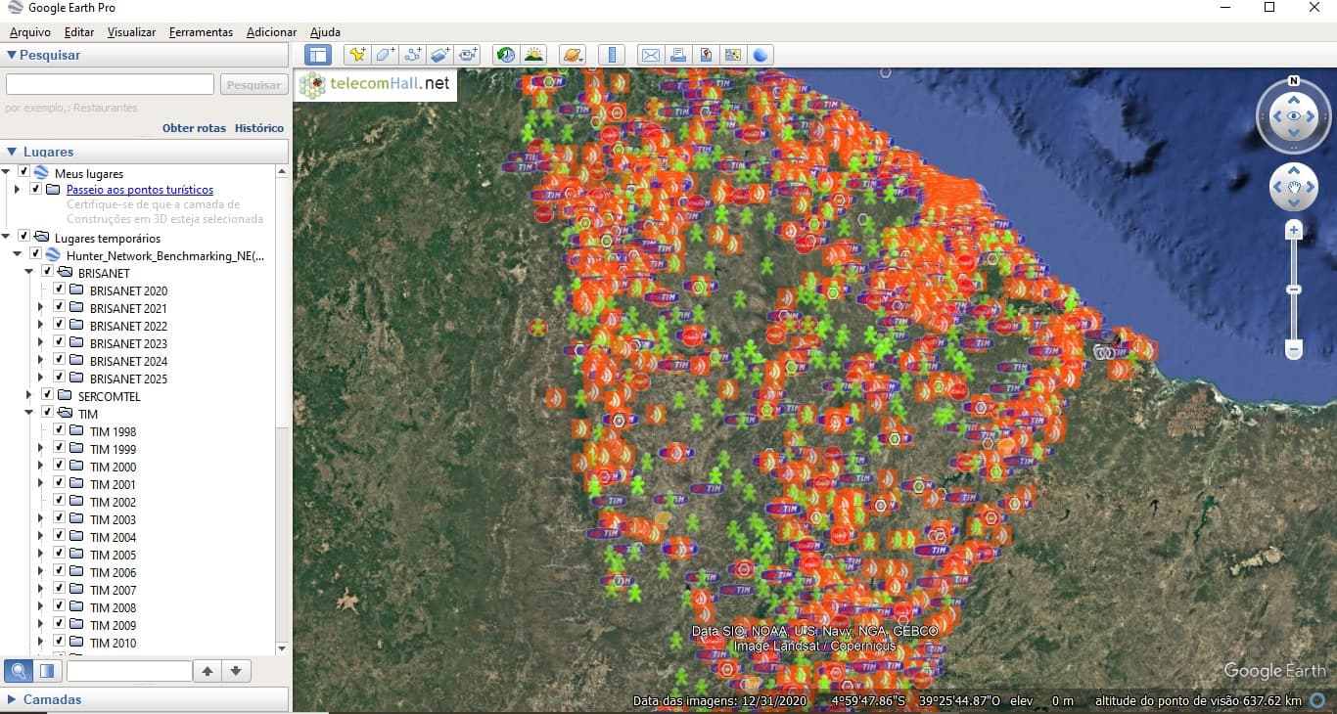The image size is (1337, 714).
Task: Open the Ruler measurement tool
Action: pyautogui.click(x=611, y=55)
